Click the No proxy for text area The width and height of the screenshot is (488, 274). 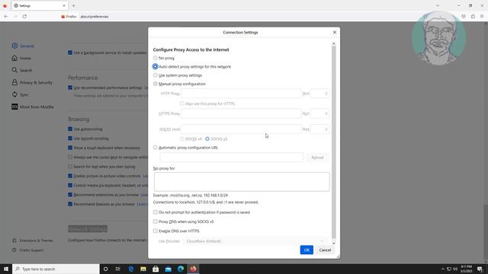pos(242,182)
